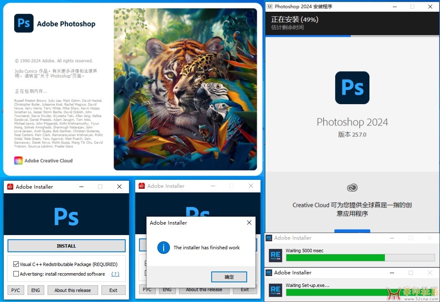Close the Photoshop 2024 安装程序 window

pyautogui.click(x=430, y=6)
